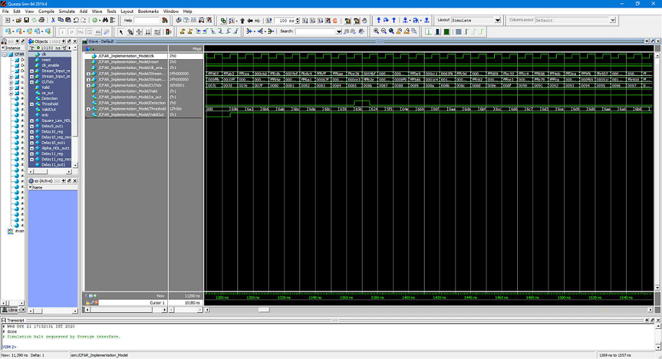Image resolution: width=662 pixels, height=359 pixels.
Task: Open the Search field dropdown arrow
Action: pyautogui.click(x=338, y=32)
